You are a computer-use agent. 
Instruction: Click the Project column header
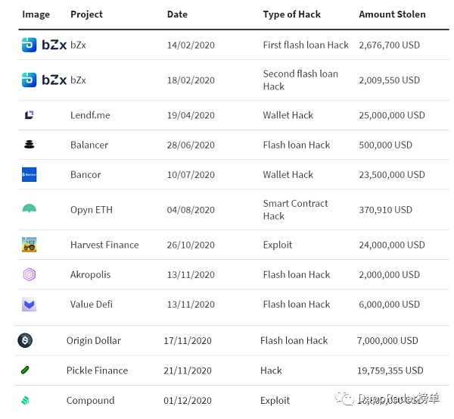86,14
